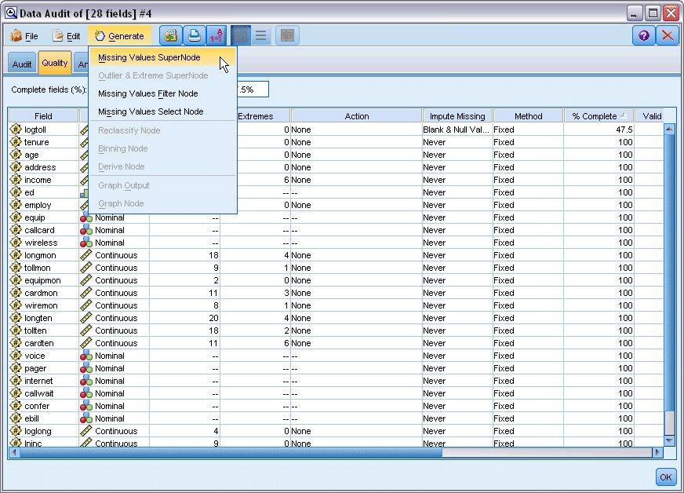Click the printer icon in the toolbar
The width and height of the screenshot is (684, 493).
(x=194, y=36)
